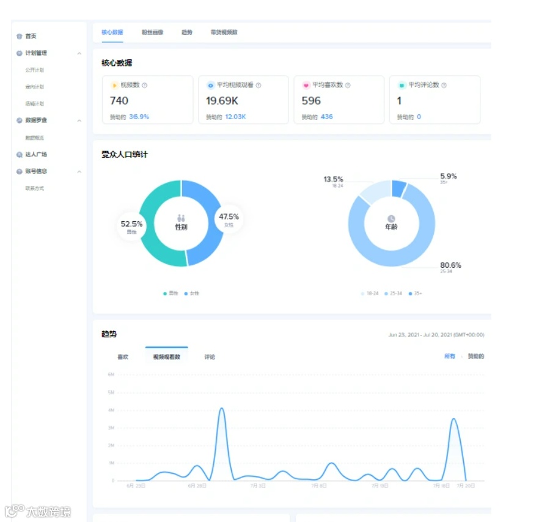This screenshot has height=522, width=539.
Task: Click the 436 sponsored likes value
Action: coord(326,117)
